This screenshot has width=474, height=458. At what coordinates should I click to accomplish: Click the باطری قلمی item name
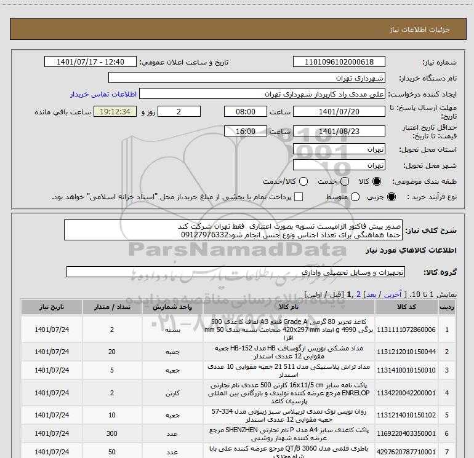click(289, 452)
